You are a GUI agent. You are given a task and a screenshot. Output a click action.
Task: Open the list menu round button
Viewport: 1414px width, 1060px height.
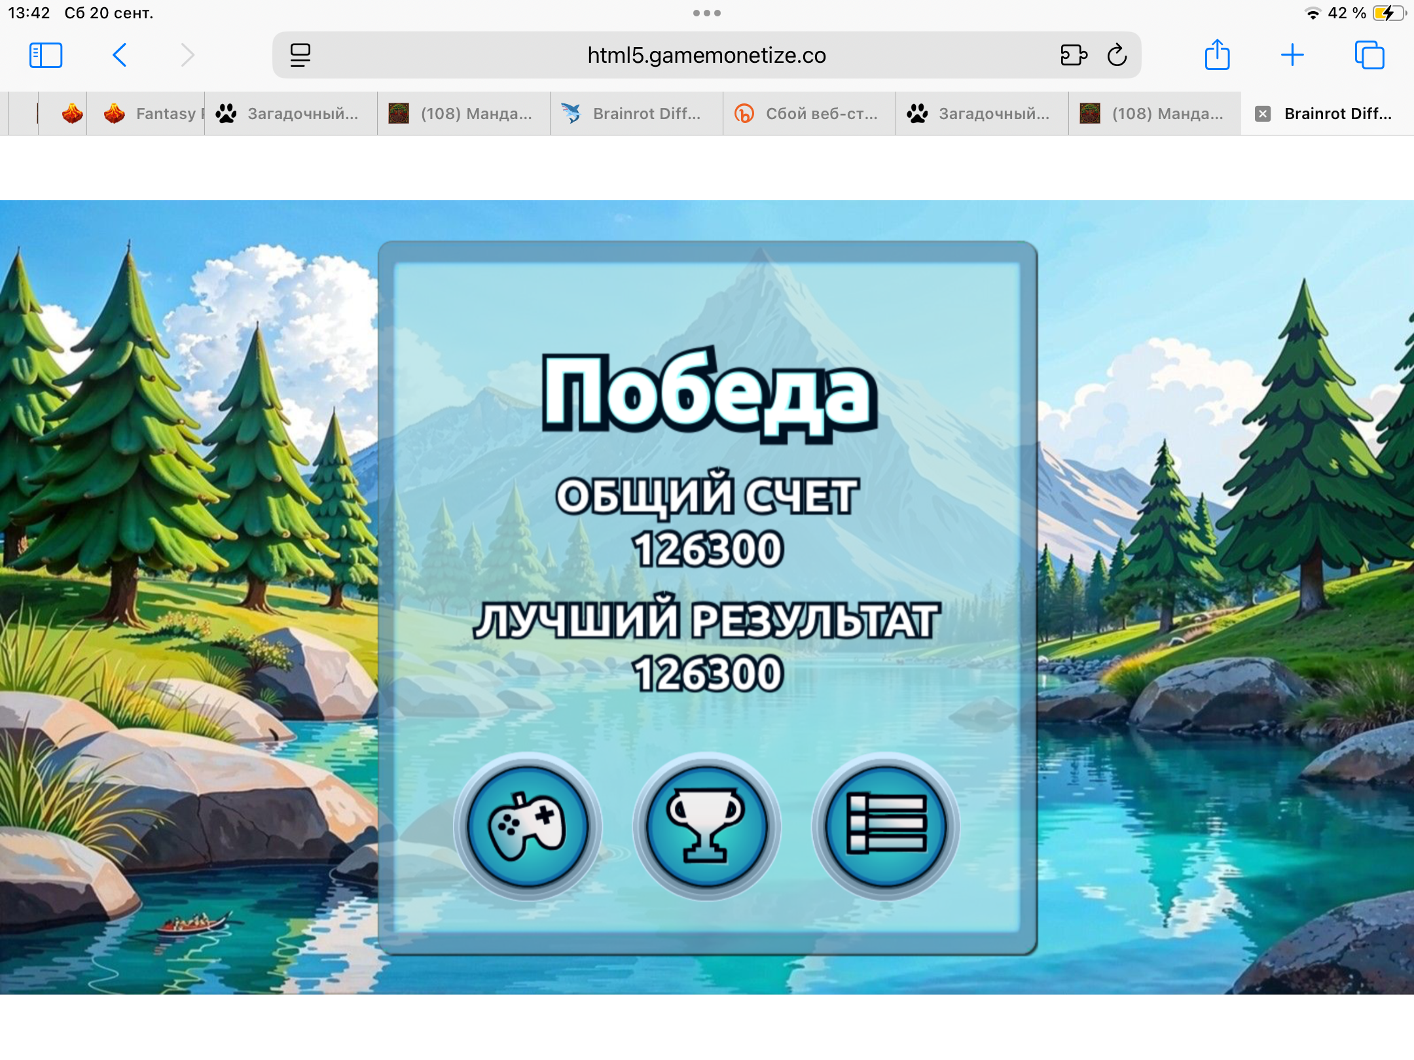click(x=886, y=827)
